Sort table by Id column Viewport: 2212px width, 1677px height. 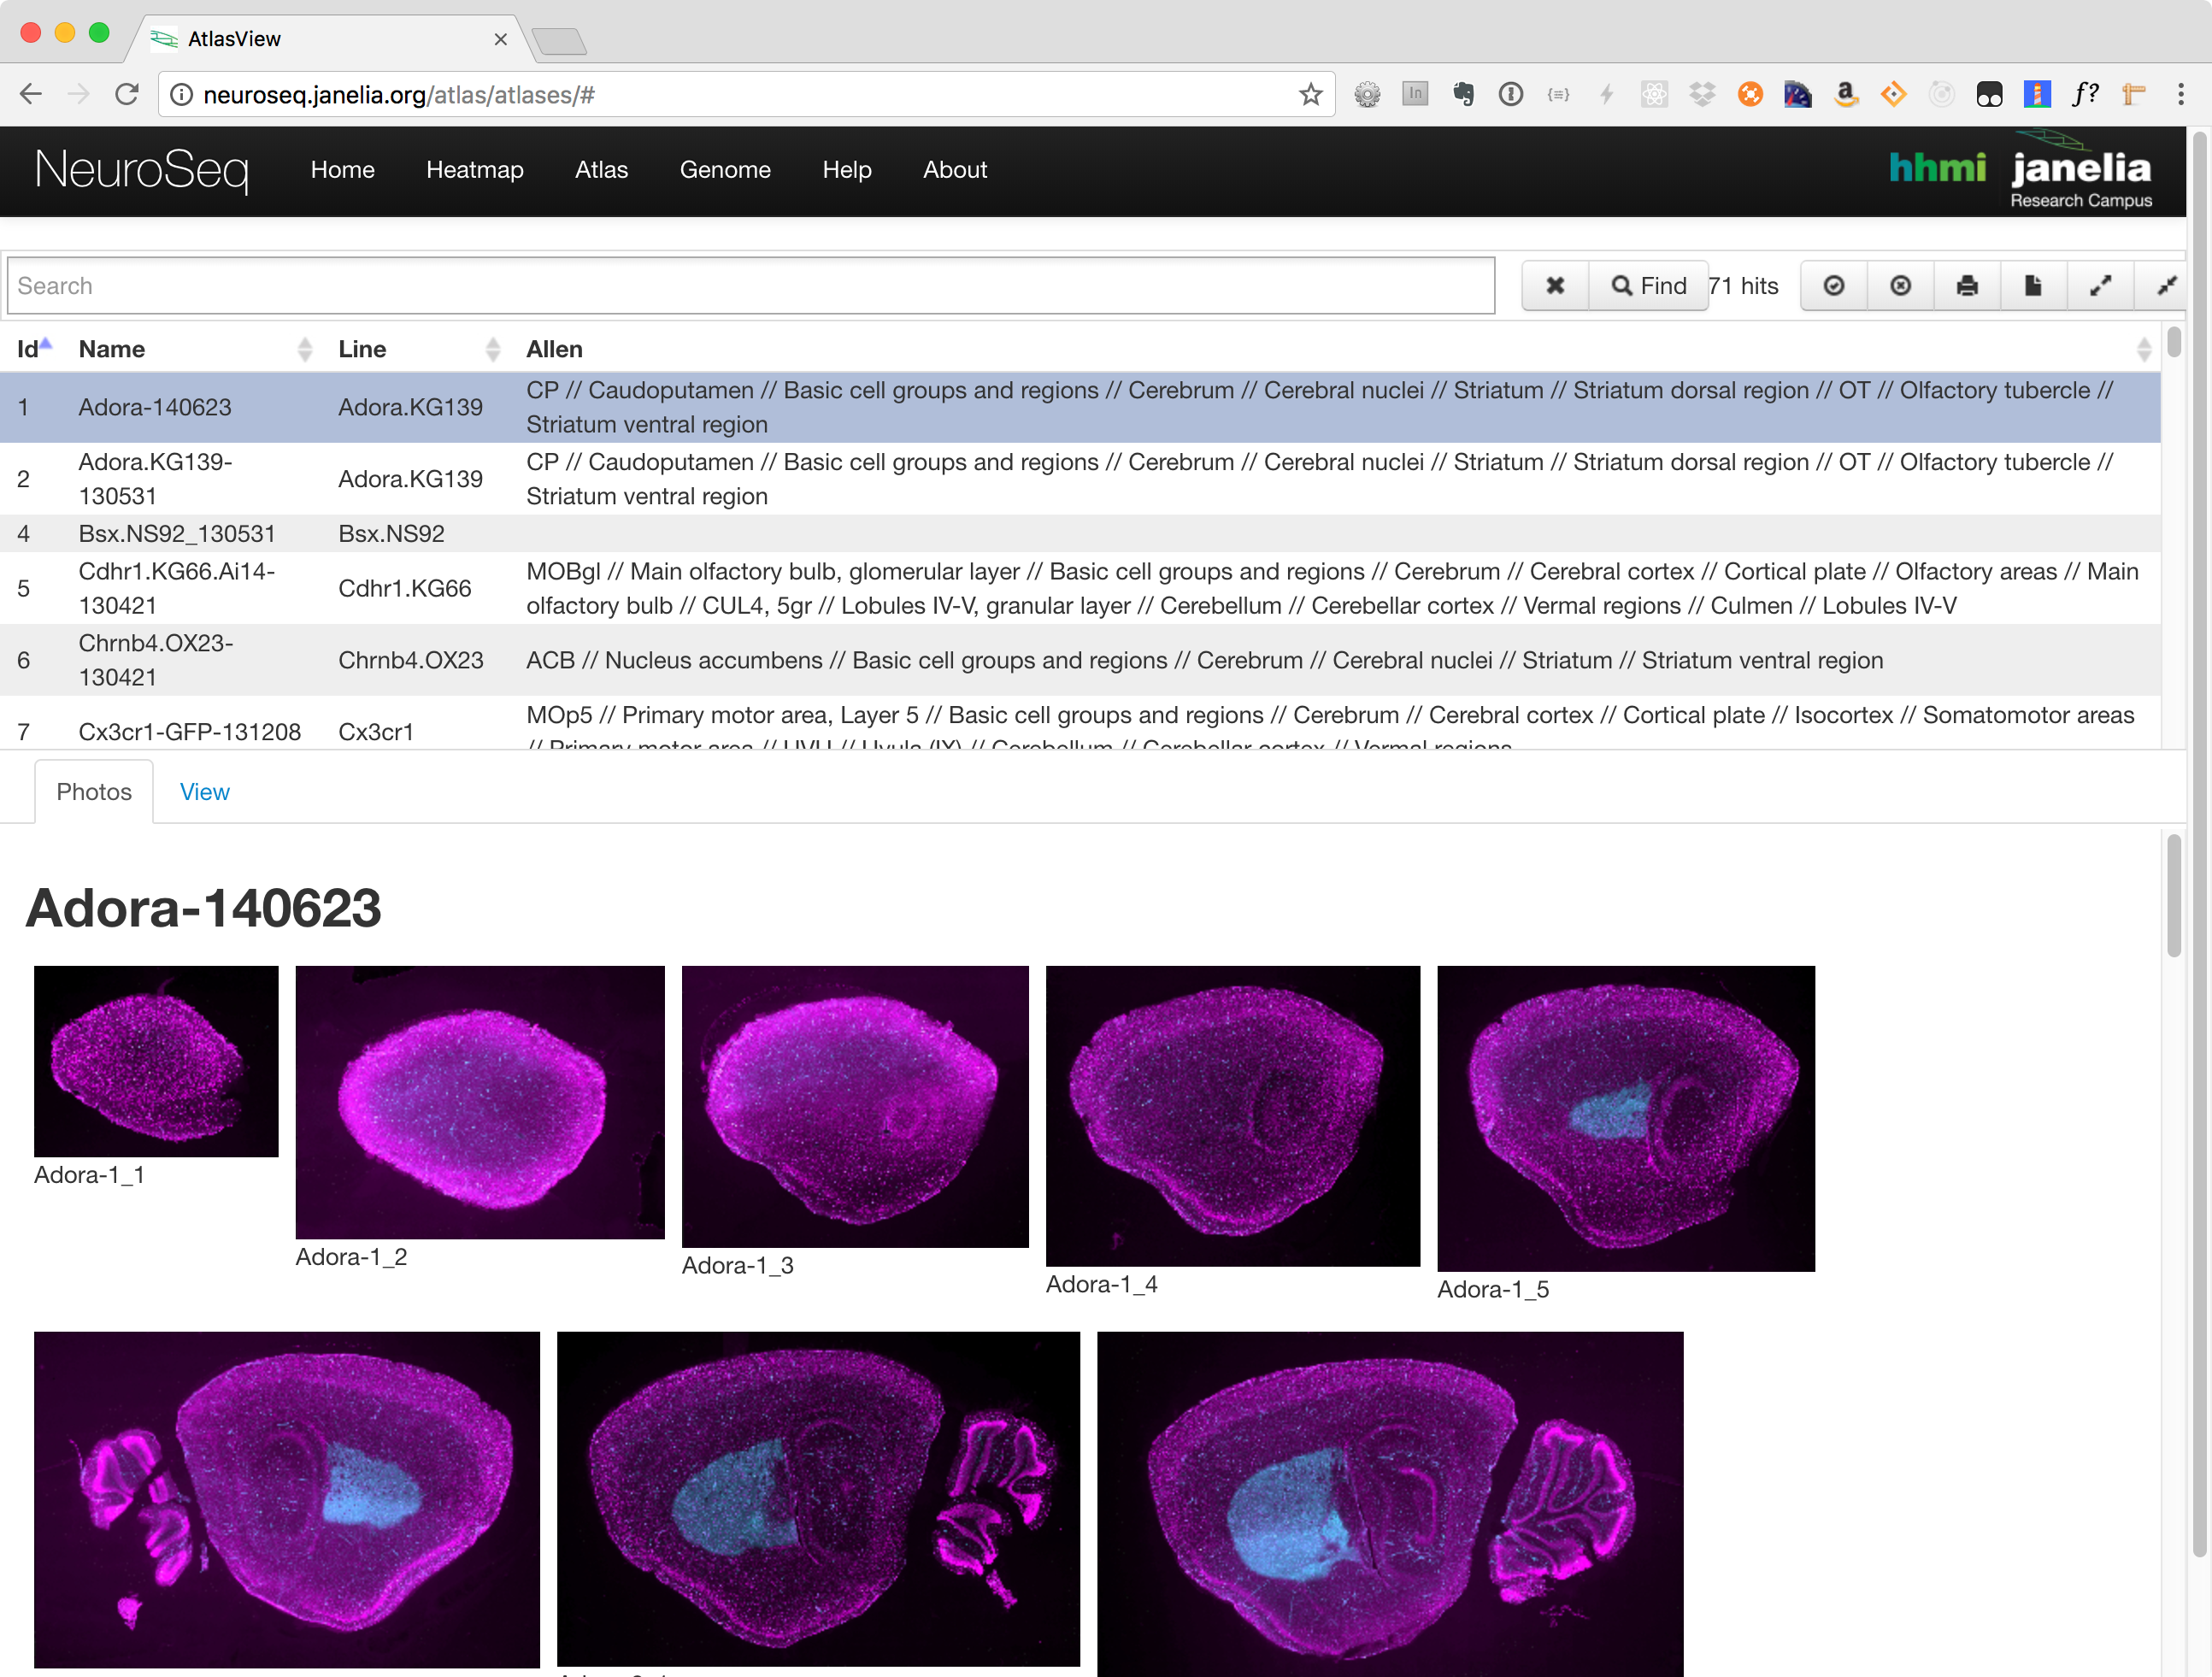[x=33, y=349]
